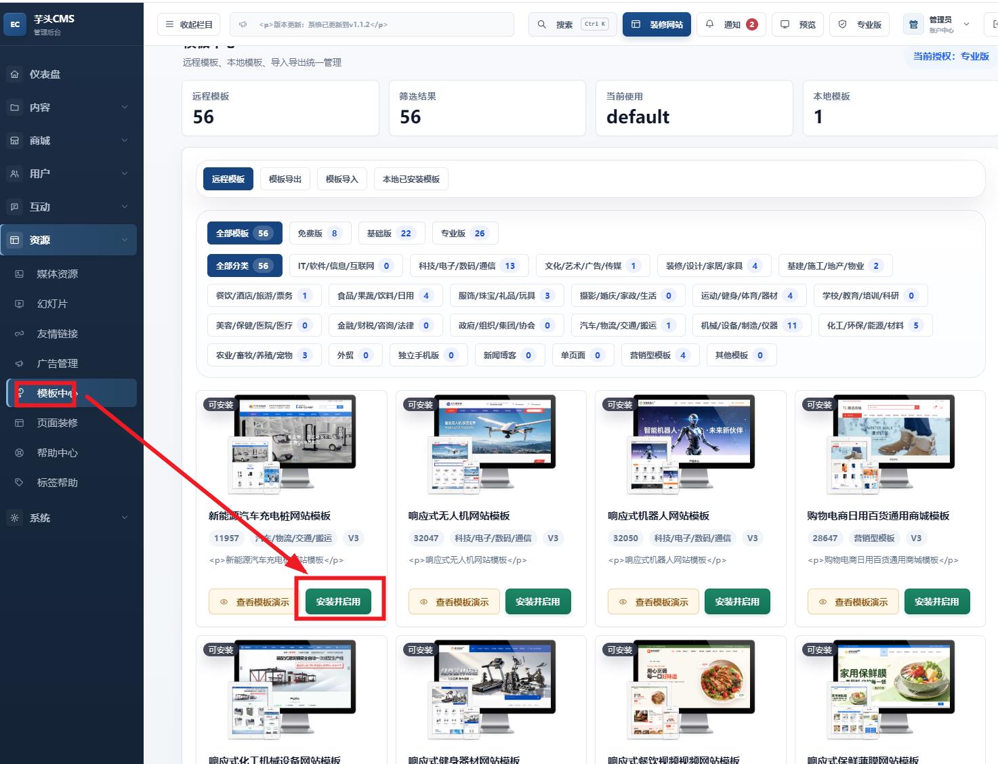The image size is (998, 764).
Task: Select category 科技/电子/数码/通信
Action: pyautogui.click(x=470, y=266)
